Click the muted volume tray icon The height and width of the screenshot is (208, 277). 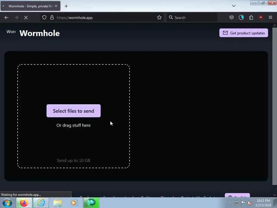(x=250, y=203)
